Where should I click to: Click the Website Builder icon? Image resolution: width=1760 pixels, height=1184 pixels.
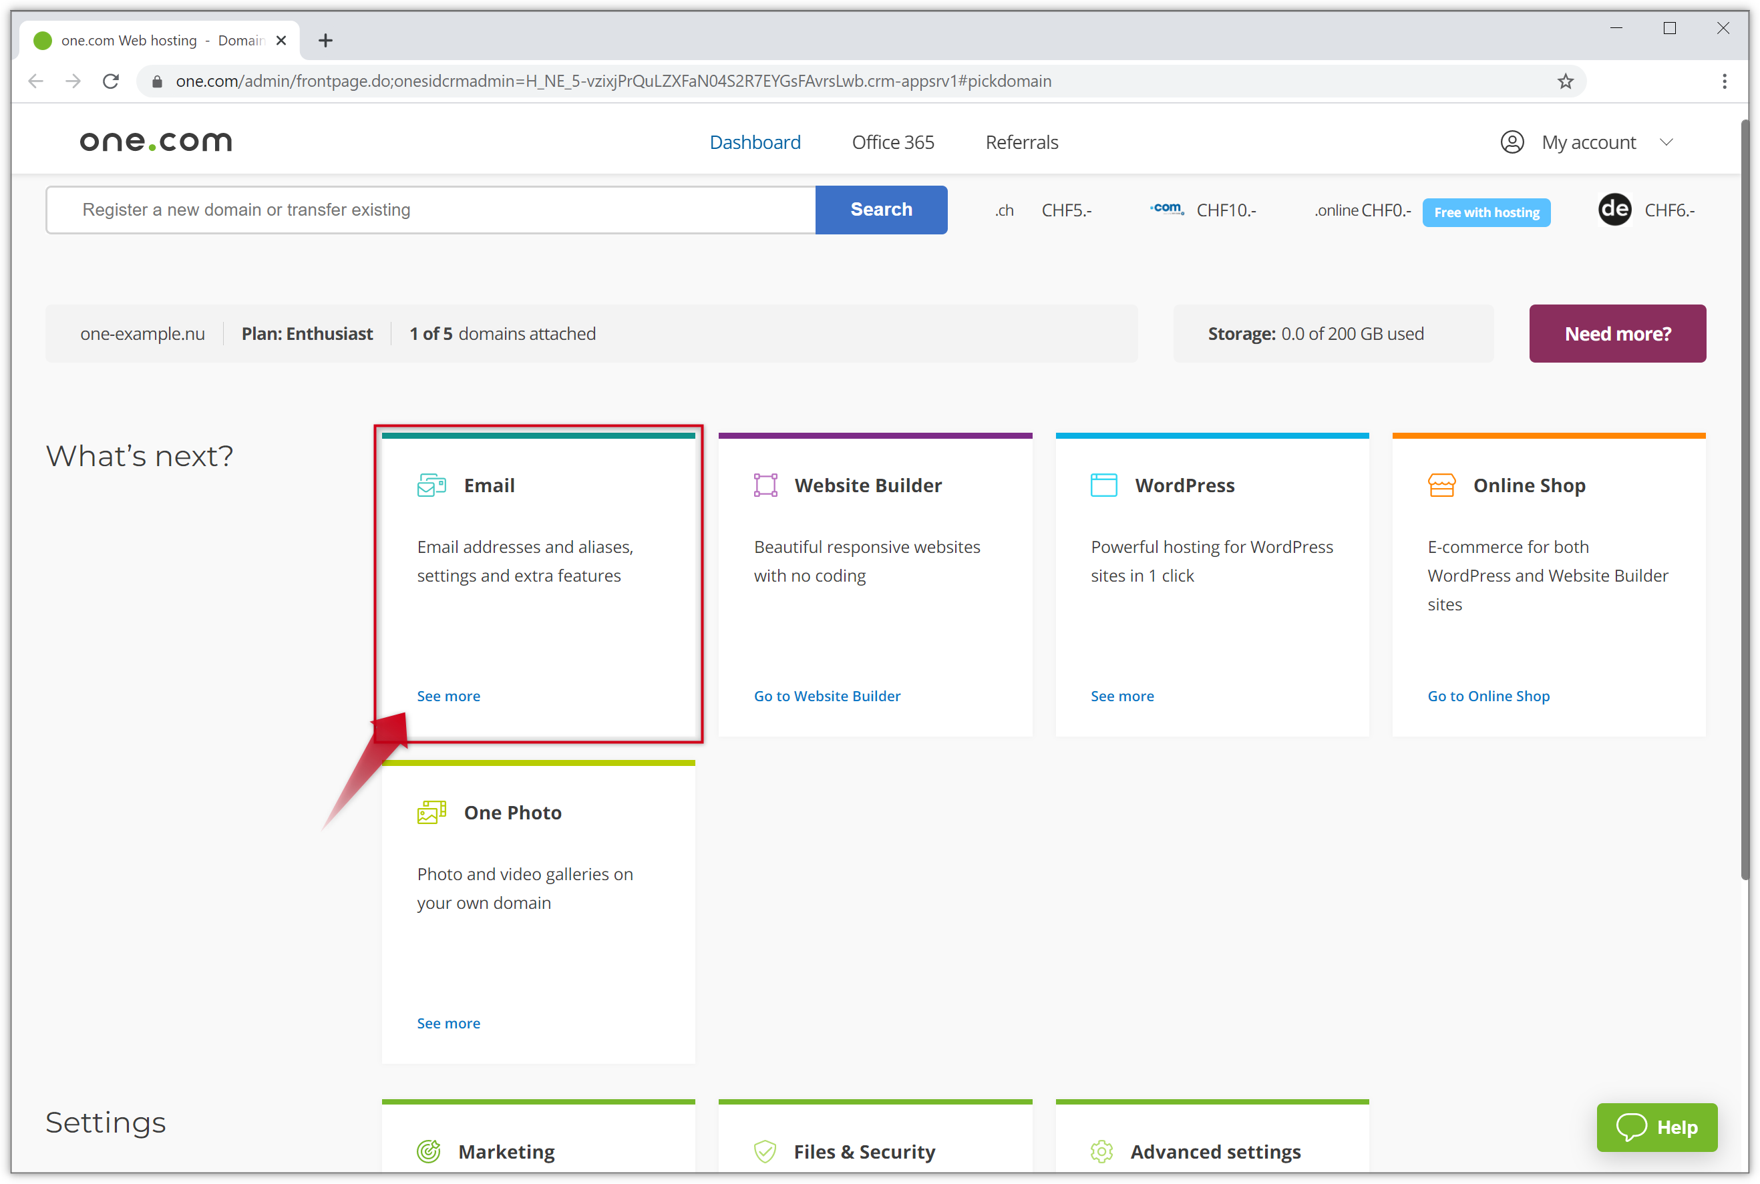(765, 483)
